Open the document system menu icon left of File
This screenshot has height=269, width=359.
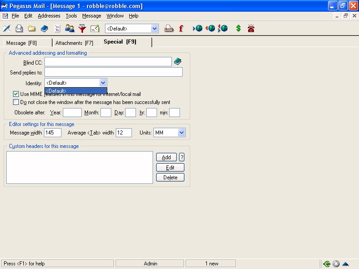(5, 16)
